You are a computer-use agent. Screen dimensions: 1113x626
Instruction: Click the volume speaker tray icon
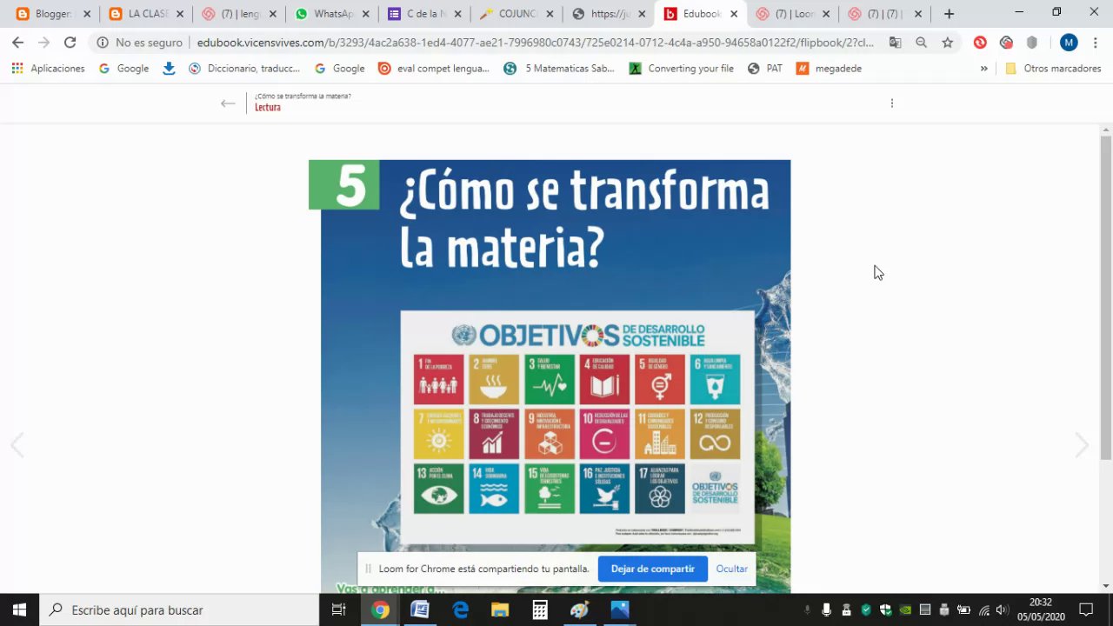click(x=1003, y=609)
